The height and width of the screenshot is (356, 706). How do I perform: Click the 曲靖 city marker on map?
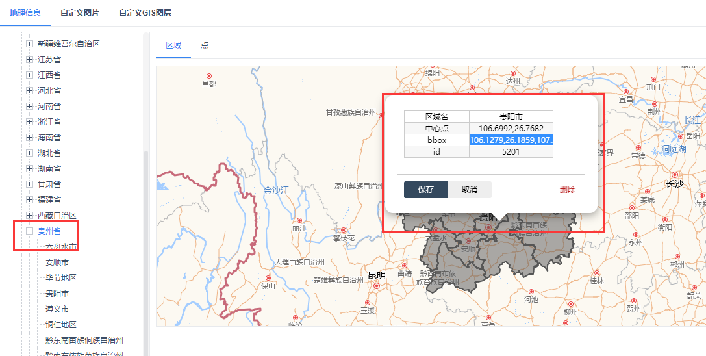(405, 266)
